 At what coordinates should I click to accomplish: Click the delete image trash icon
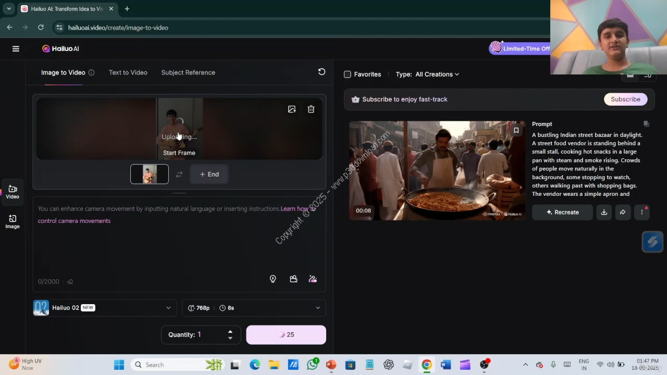[x=311, y=109]
